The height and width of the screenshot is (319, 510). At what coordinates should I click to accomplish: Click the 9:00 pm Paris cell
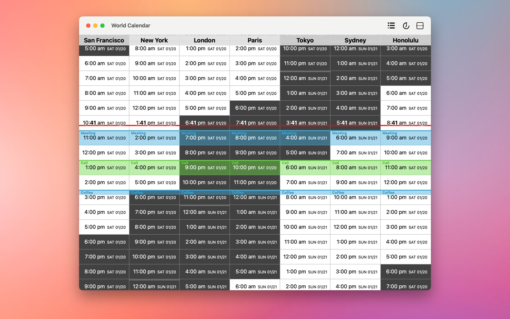[255, 153]
